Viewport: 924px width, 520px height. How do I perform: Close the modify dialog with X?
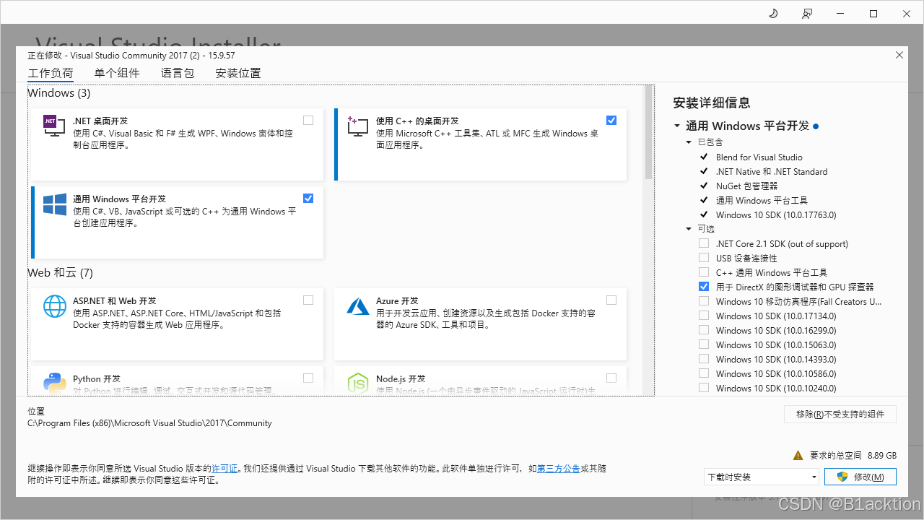(x=899, y=55)
